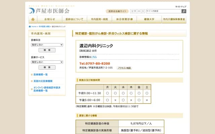The image size is (215, 134).
Task: Click the サイトマップ link
Action: (181, 7)
